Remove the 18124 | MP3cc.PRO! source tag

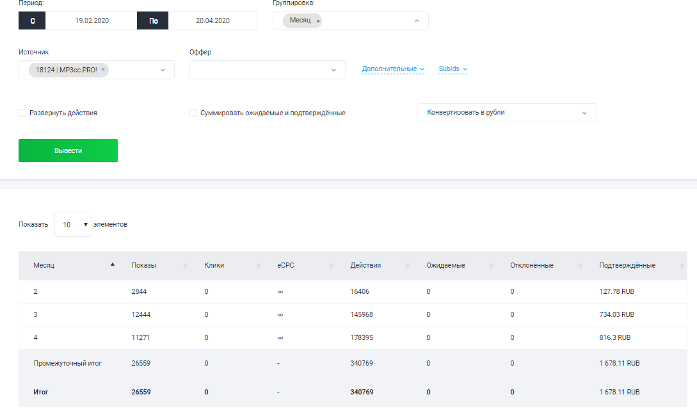(103, 70)
